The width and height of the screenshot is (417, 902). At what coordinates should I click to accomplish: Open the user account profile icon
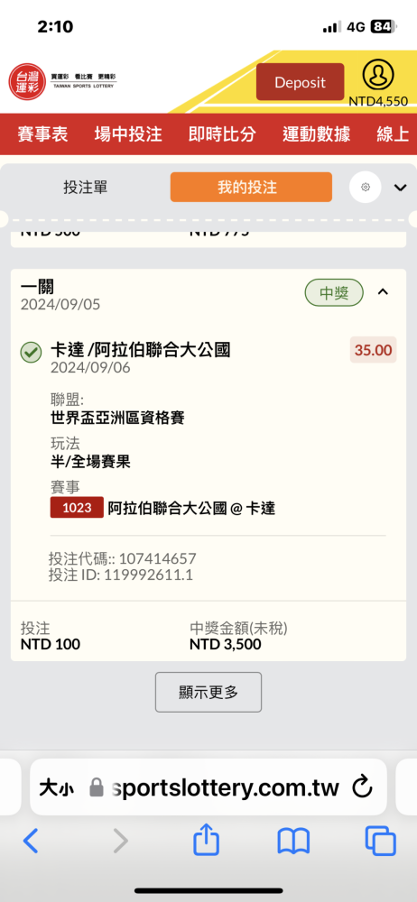coord(378,75)
